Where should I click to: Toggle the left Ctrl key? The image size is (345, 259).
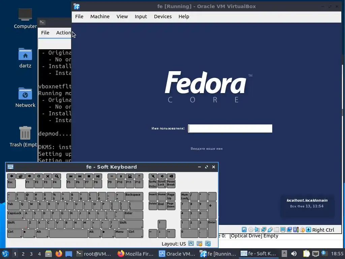click(15, 233)
